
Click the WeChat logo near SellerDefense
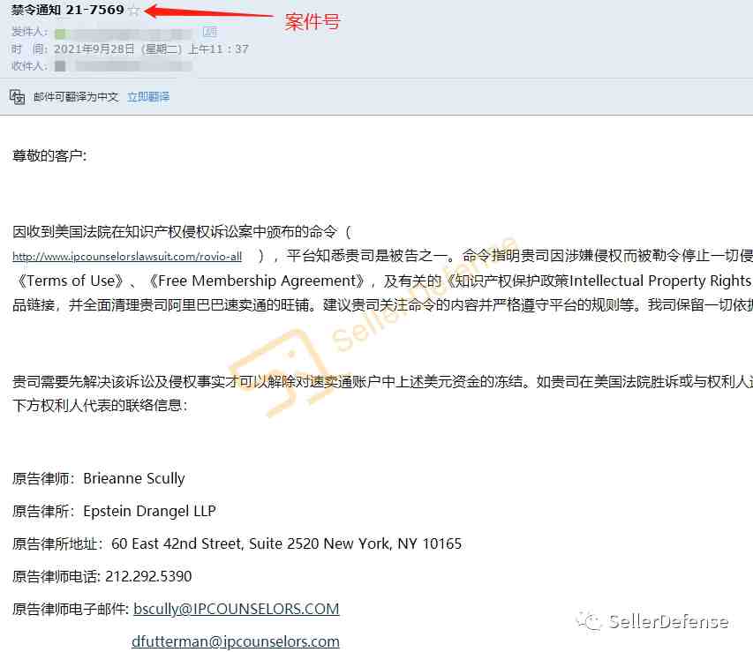tap(589, 621)
